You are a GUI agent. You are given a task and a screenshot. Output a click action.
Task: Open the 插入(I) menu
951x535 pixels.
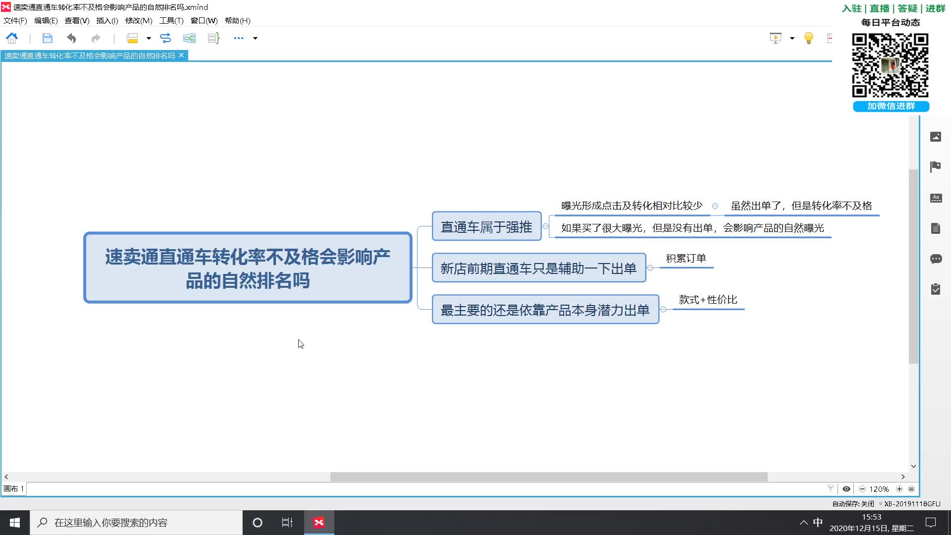click(107, 20)
